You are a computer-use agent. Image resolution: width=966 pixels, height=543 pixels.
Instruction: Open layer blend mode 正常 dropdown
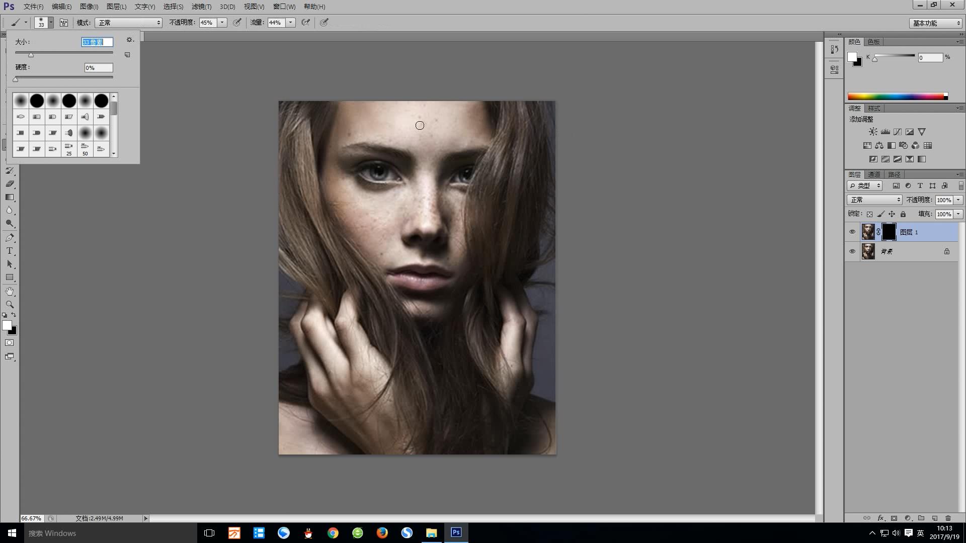coord(874,200)
